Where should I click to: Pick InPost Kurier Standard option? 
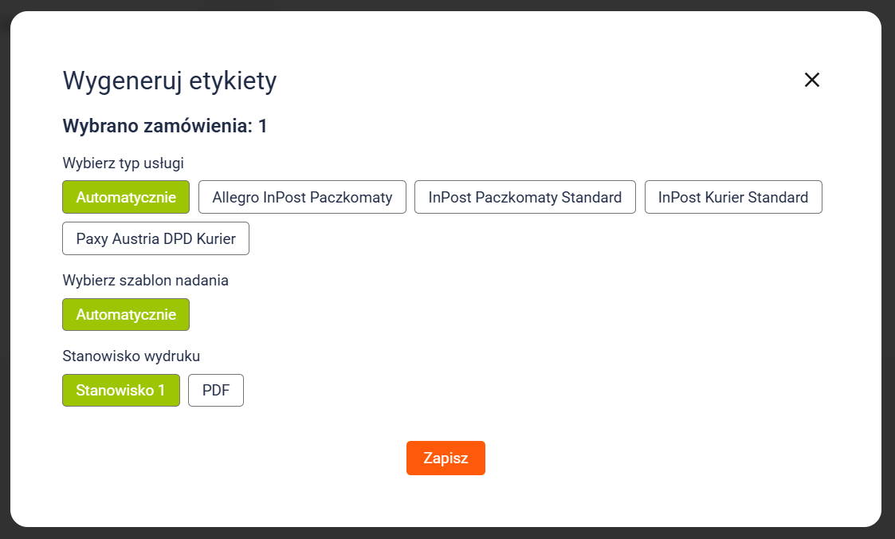pos(732,197)
